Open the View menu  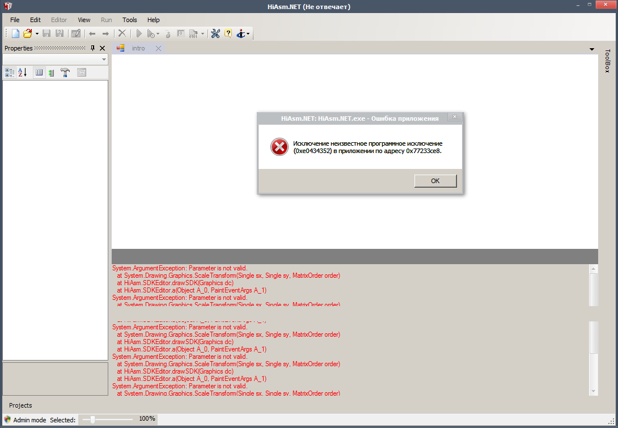[x=84, y=20]
